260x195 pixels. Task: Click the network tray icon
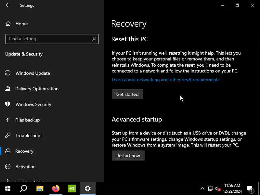tap(210, 189)
